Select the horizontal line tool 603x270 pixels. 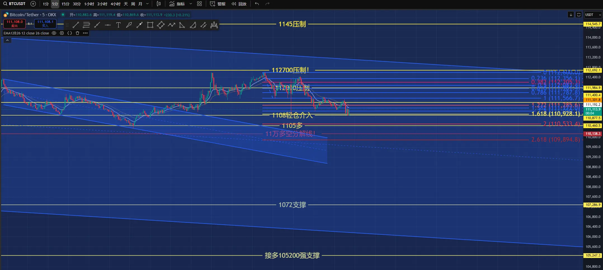pyautogui.click(x=108, y=25)
